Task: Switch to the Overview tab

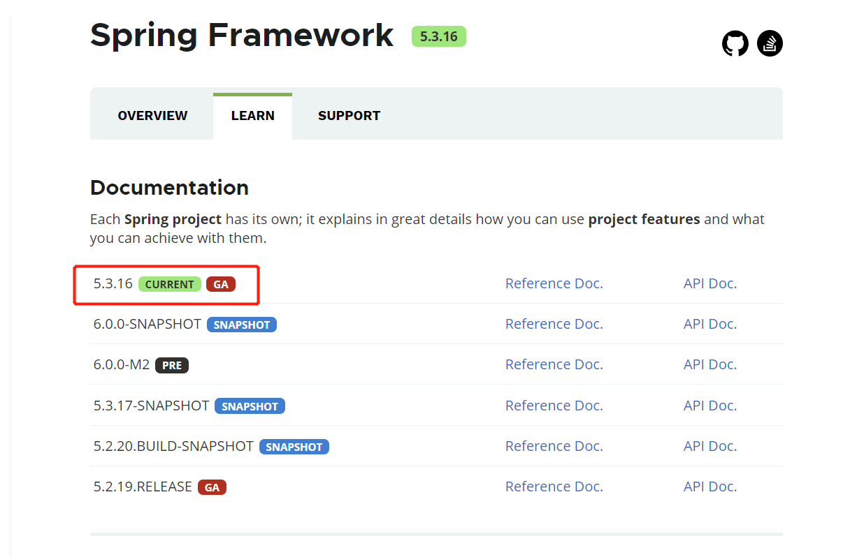Action: (x=152, y=116)
